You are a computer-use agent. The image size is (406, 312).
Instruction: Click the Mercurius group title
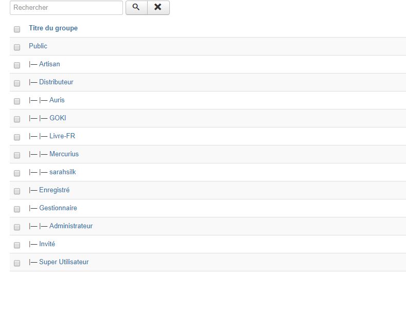click(64, 154)
